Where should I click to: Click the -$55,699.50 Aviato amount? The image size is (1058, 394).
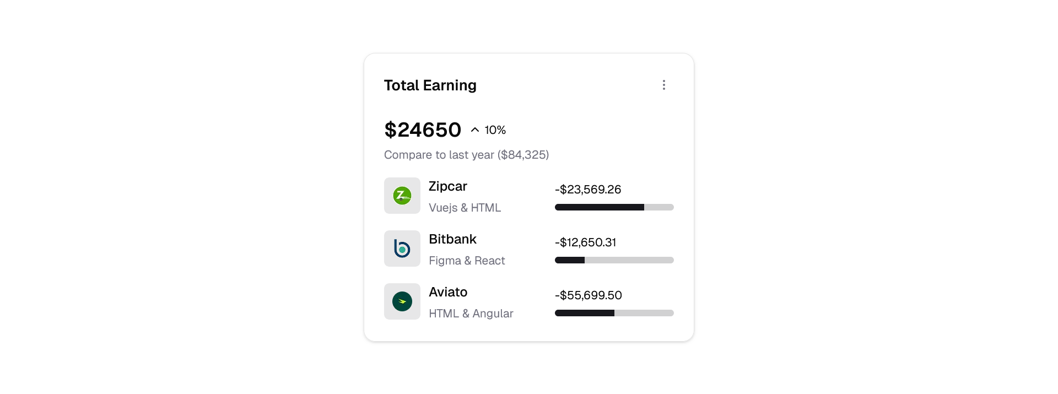[588, 295]
